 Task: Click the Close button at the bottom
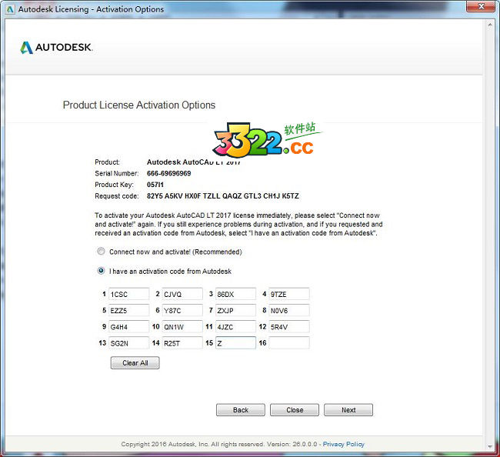pos(295,410)
